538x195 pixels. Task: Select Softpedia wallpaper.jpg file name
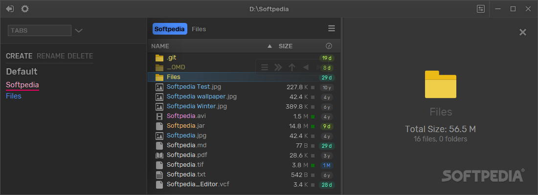coord(202,97)
